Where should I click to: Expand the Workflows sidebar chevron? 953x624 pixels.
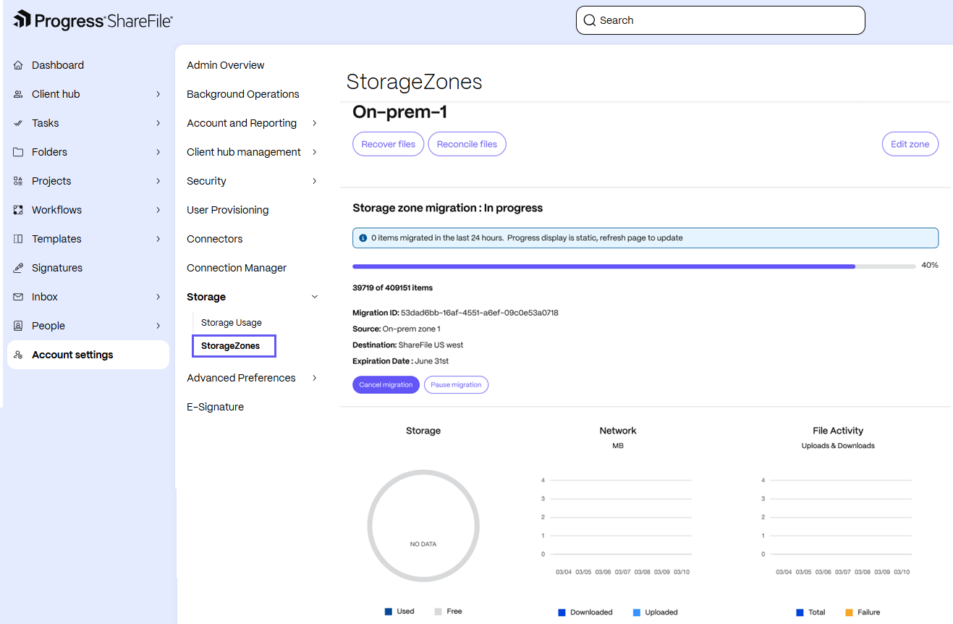[158, 210]
